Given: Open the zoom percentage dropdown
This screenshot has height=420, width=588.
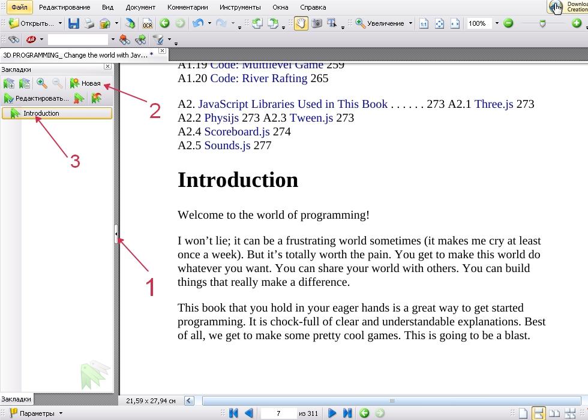Looking at the screenshot, I should [497, 23].
